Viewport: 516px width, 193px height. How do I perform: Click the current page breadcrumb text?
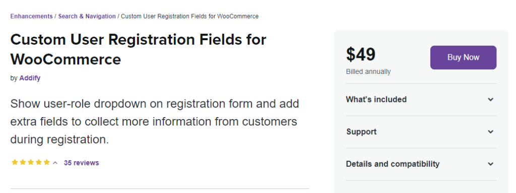pyautogui.click(x=189, y=16)
